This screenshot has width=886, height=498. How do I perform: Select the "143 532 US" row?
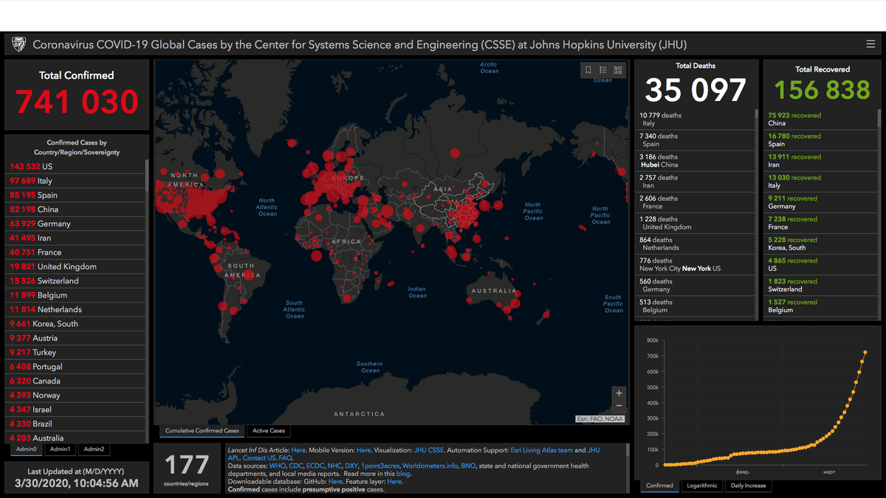point(76,167)
